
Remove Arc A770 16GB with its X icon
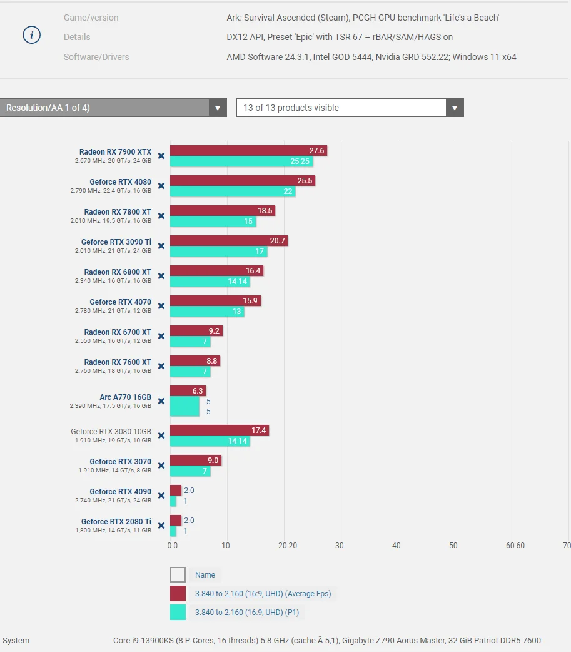click(161, 401)
